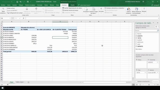Open the Mostrar ribbon button
This screenshot has width=160, height=90.
[x=144, y=10]
